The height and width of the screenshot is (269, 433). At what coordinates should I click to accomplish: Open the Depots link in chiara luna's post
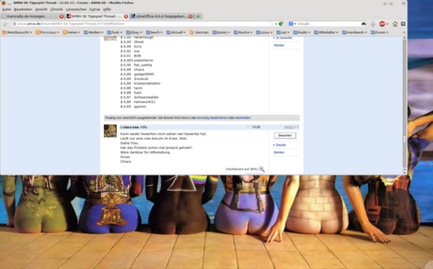[281, 145]
